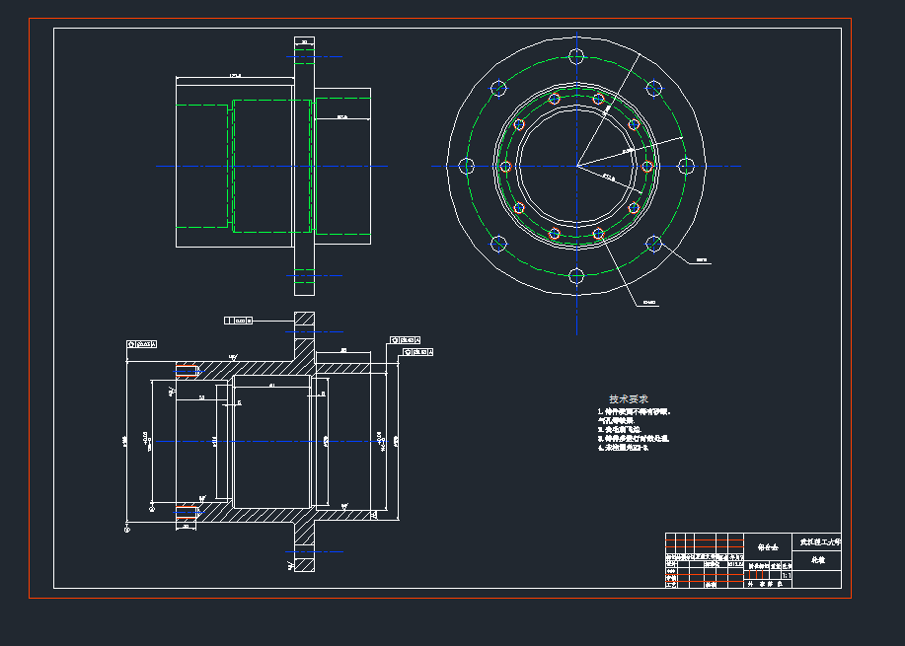Select the leftmost outer flange bolt hole
Screen dimensions: 905x646
click(x=467, y=166)
